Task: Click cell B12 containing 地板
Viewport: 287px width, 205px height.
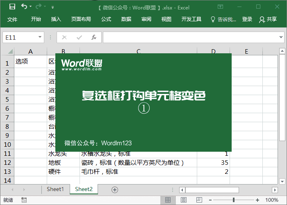Action: (x=63, y=162)
